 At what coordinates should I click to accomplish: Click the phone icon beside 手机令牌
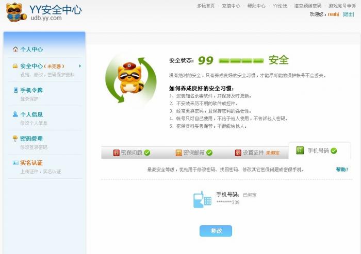15,90
